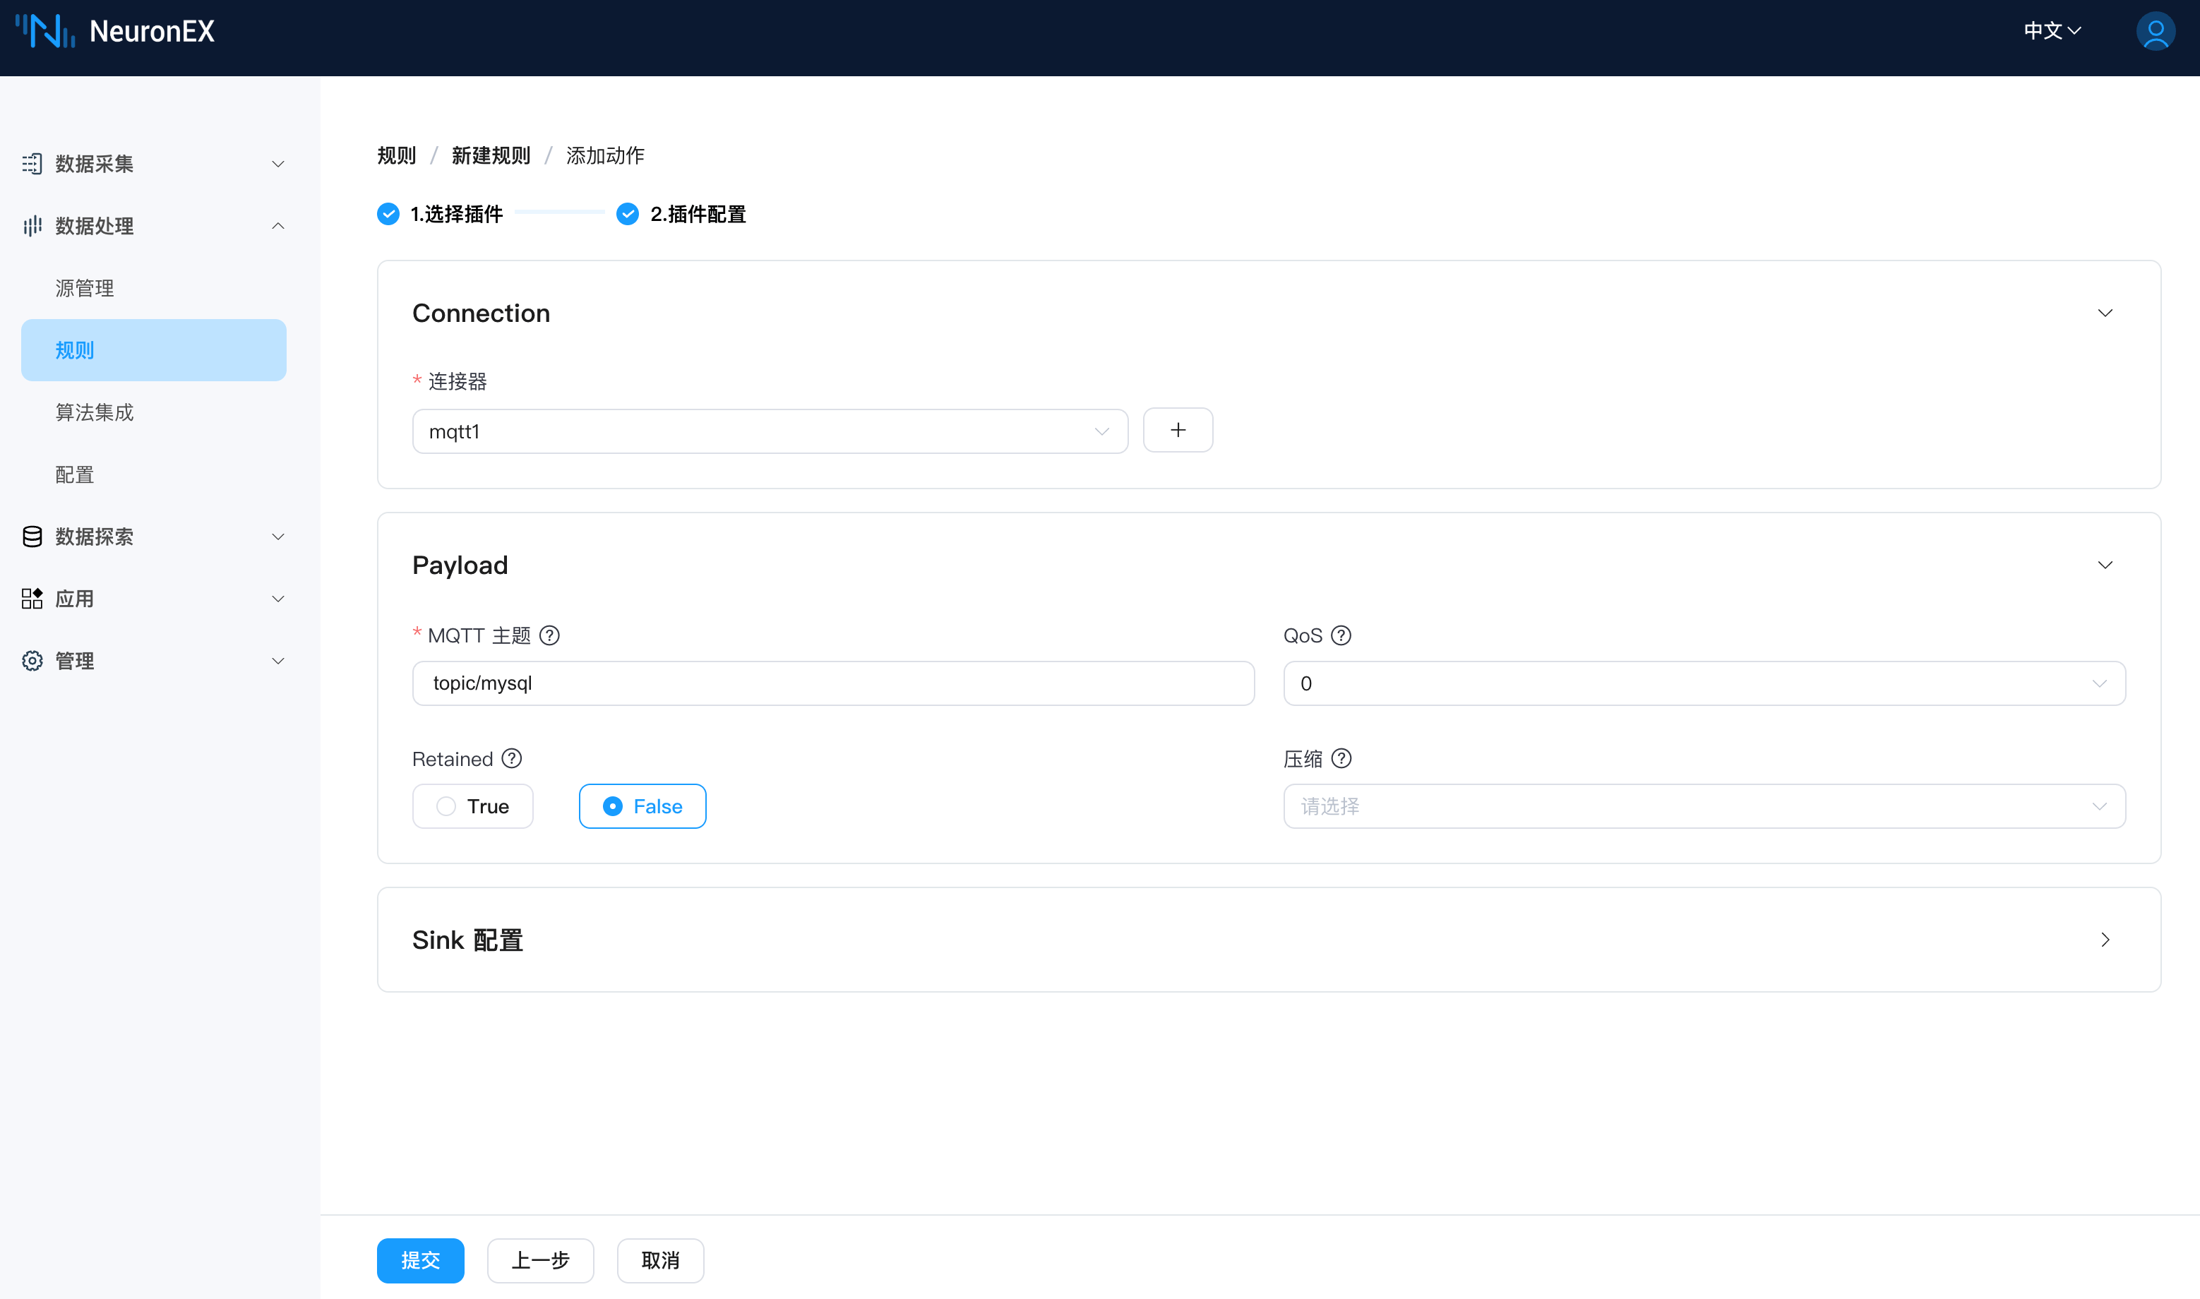Open the 压缩 请选择 dropdown
This screenshot has width=2200, height=1299.
tap(1704, 806)
